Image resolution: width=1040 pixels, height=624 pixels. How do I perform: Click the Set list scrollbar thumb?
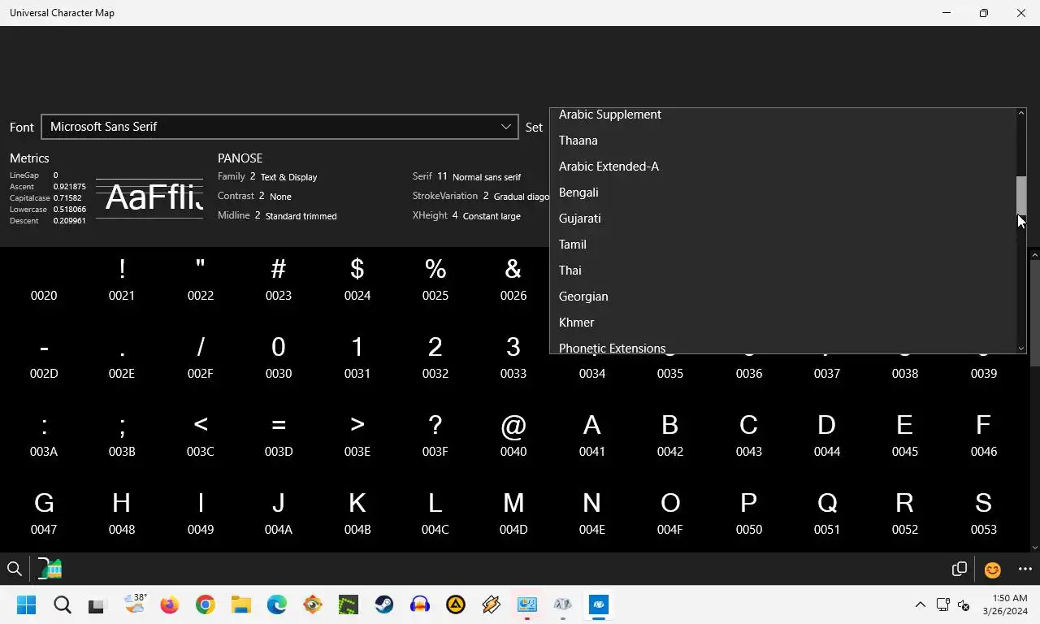click(1021, 195)
